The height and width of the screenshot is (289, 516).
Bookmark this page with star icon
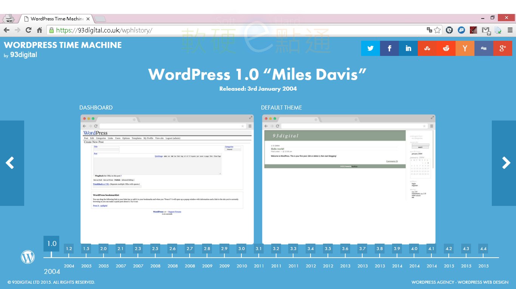tap(437, 30)
